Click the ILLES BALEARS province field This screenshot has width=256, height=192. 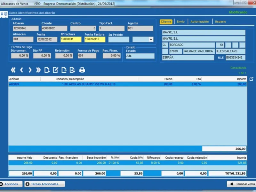coord(230,51)
